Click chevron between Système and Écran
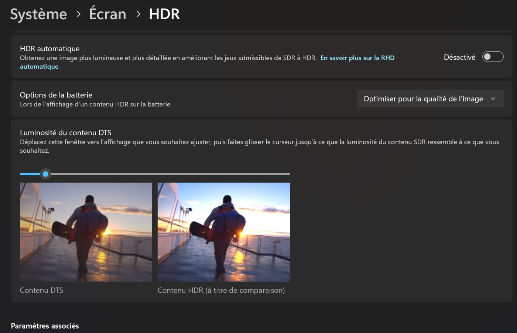The image size is (517, 333). [78, 14]
